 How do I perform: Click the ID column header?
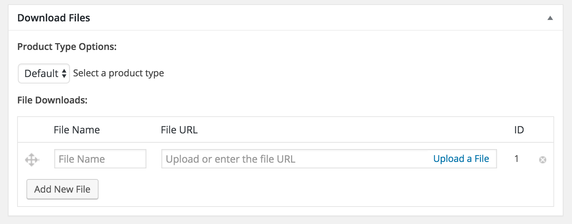pos(519,130)
